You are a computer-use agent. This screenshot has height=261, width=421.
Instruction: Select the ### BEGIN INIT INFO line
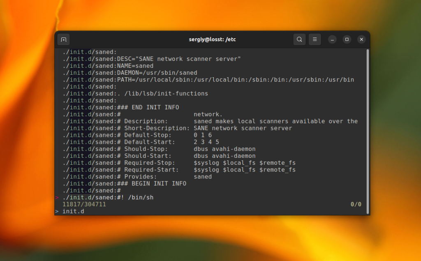click(124, 184)
